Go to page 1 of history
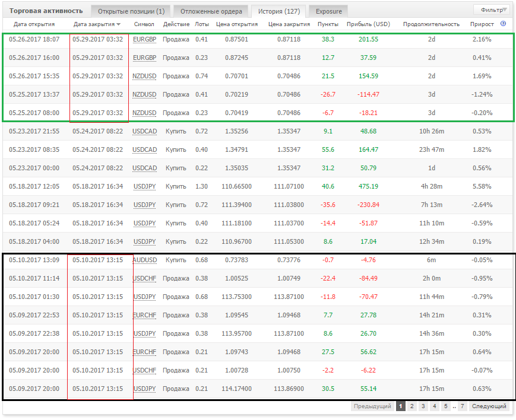 pos(400,406)
